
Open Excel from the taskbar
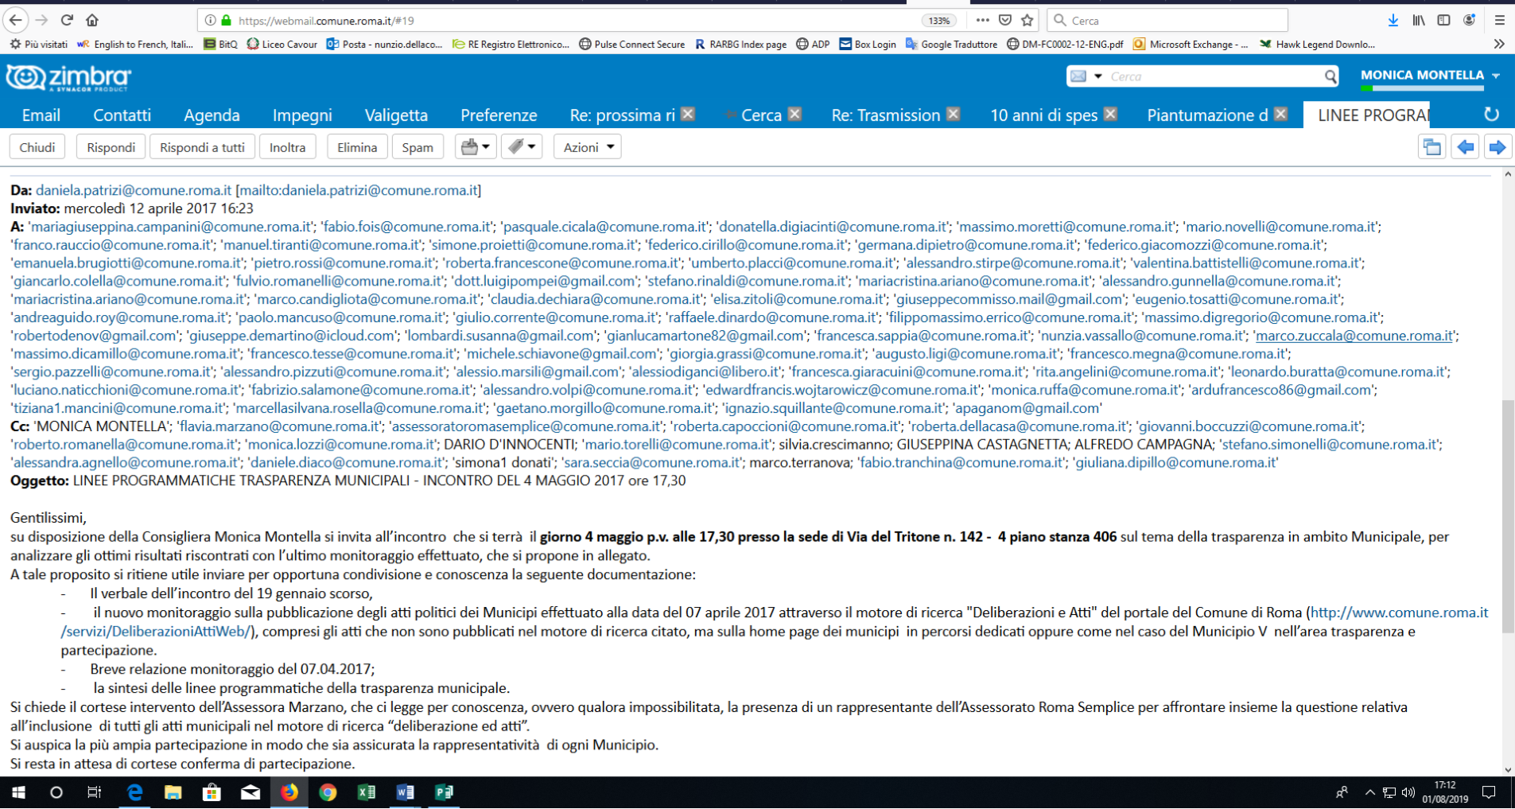pyautogui.click(x=366, y=792)
